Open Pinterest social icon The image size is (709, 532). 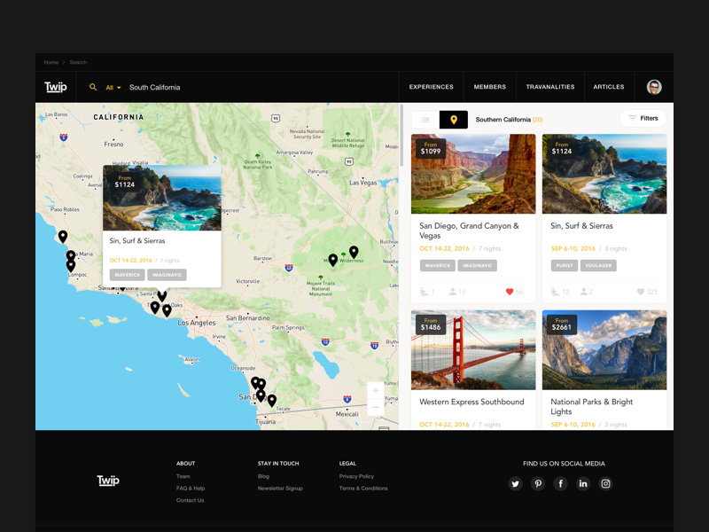(538, 483)
